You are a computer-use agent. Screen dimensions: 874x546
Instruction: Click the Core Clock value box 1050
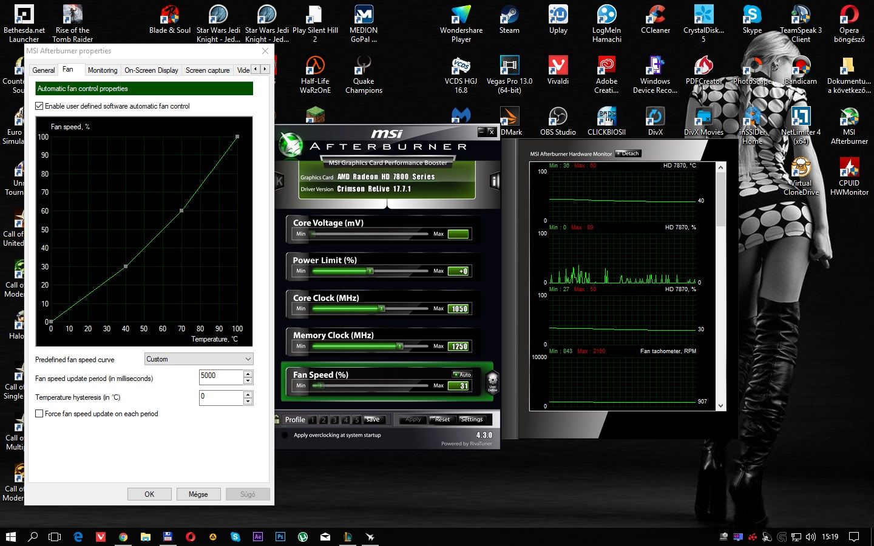point(459,309)
